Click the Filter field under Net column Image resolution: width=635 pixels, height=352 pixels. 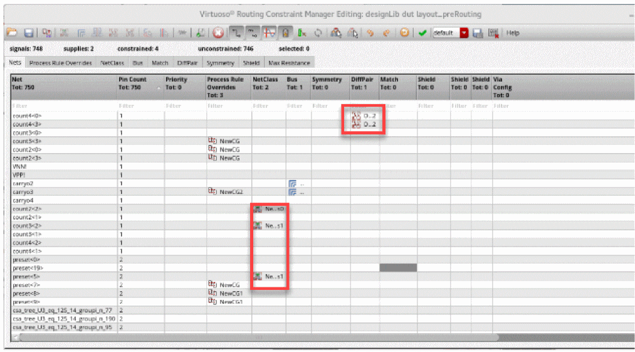63,106
